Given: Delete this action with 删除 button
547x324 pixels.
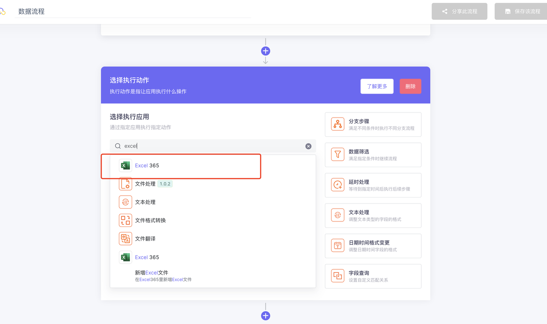Looking at the screenshot, I should point(410,86).
